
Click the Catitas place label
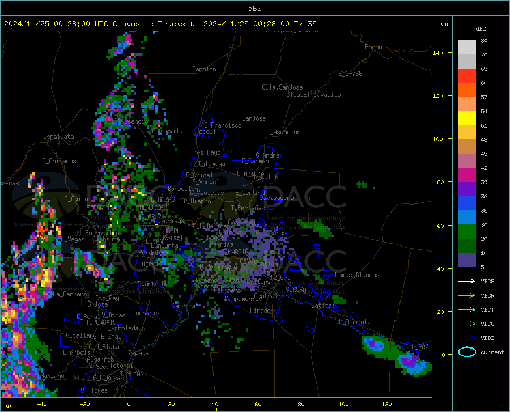[x=323, y=305]
